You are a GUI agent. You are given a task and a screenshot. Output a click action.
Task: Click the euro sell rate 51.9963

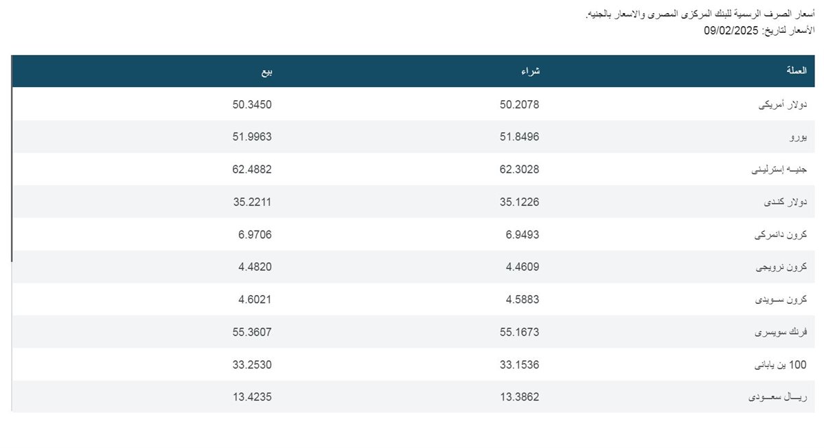(x=252, y=137)
